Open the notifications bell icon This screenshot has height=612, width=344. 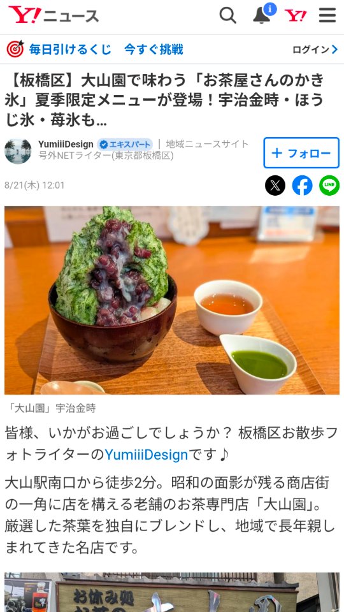click(263, 15)
